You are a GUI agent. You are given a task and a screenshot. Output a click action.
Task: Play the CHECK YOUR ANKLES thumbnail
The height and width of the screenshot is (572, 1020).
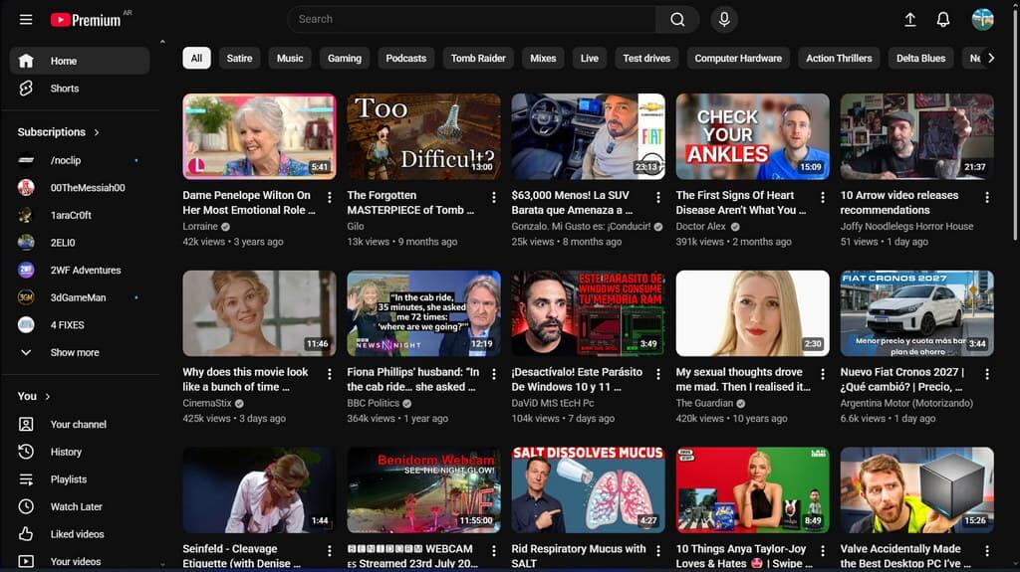(753, 136)
